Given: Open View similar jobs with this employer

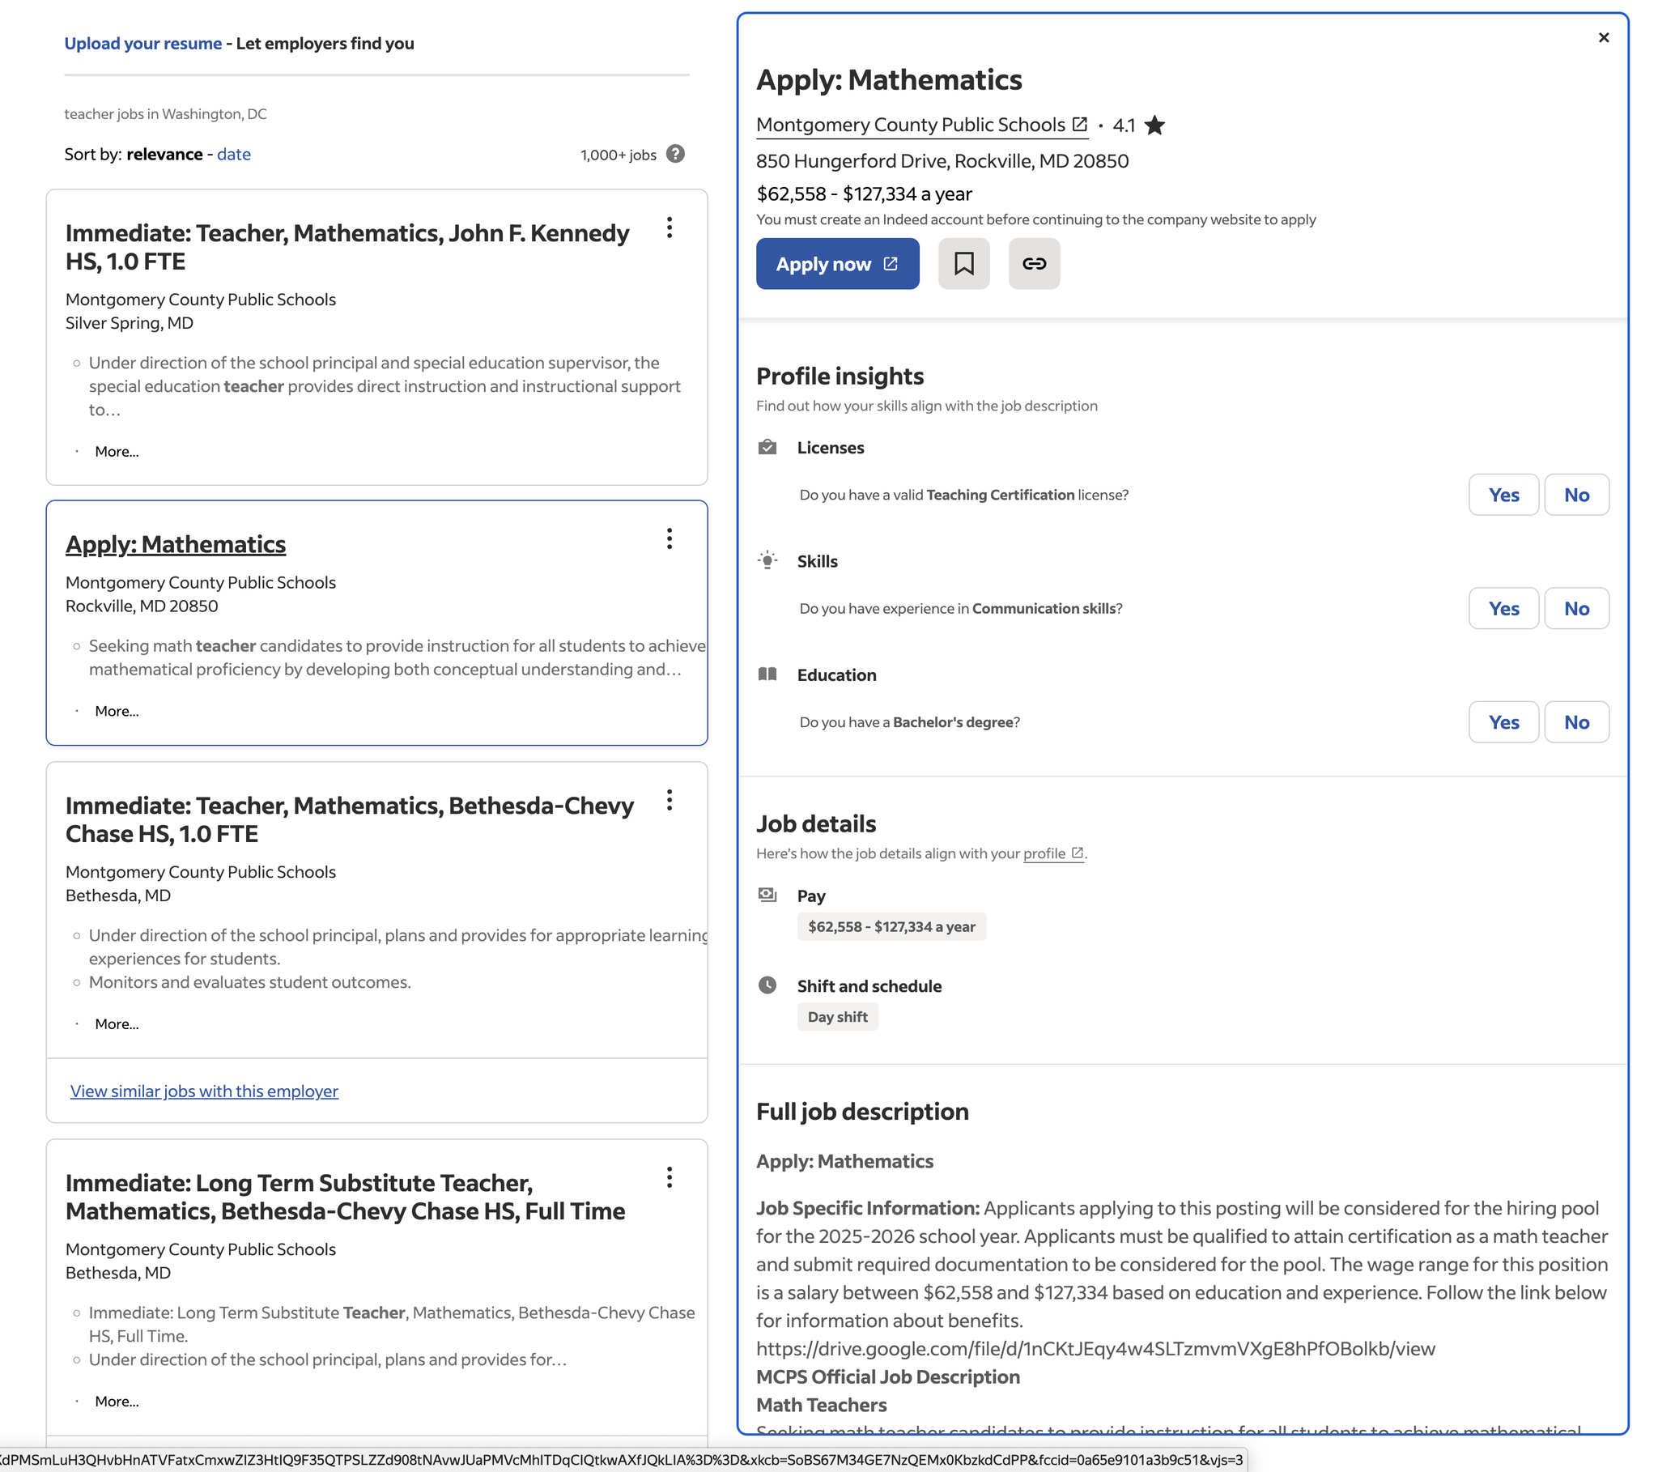Looking at the screenshot, I should [x=203, y=1091].
